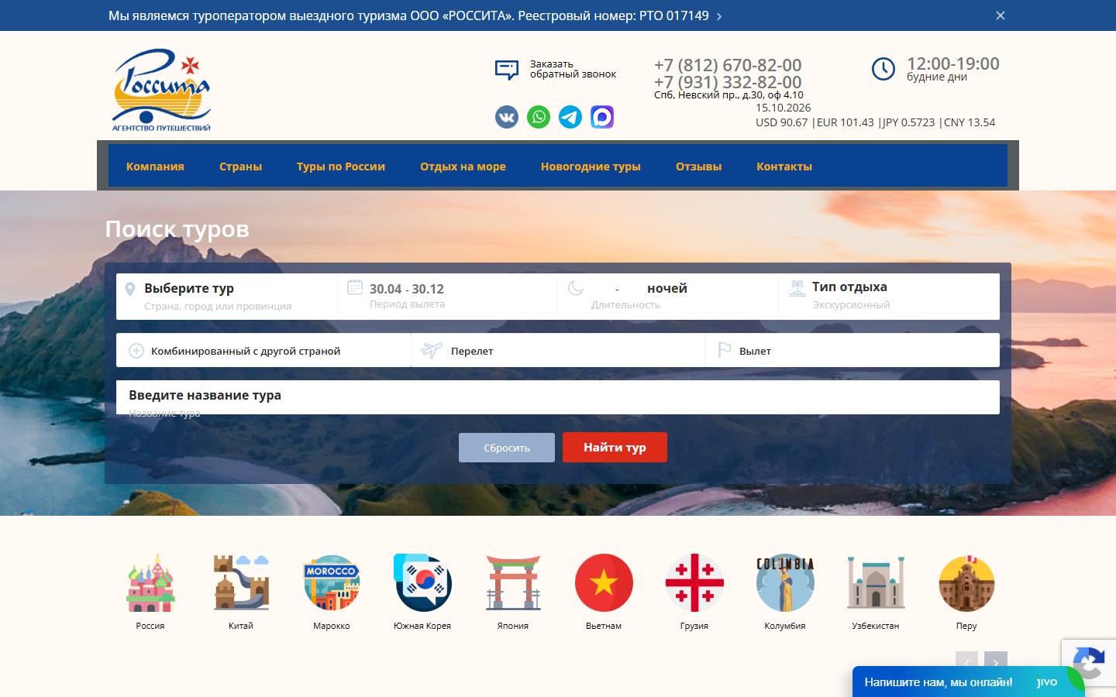Expand the 'Тип отдыха' dropdown
This screenshot has width=1116, height=697.
889,296
